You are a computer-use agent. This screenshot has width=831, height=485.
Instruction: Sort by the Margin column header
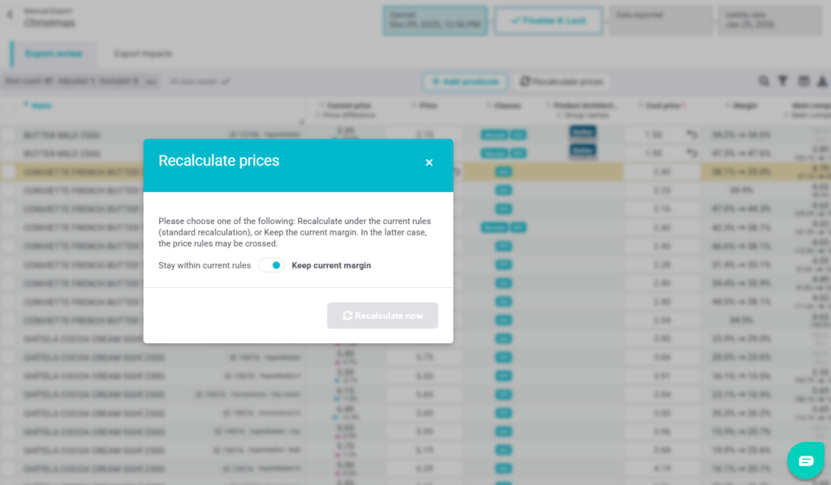(x=744, y=105)
